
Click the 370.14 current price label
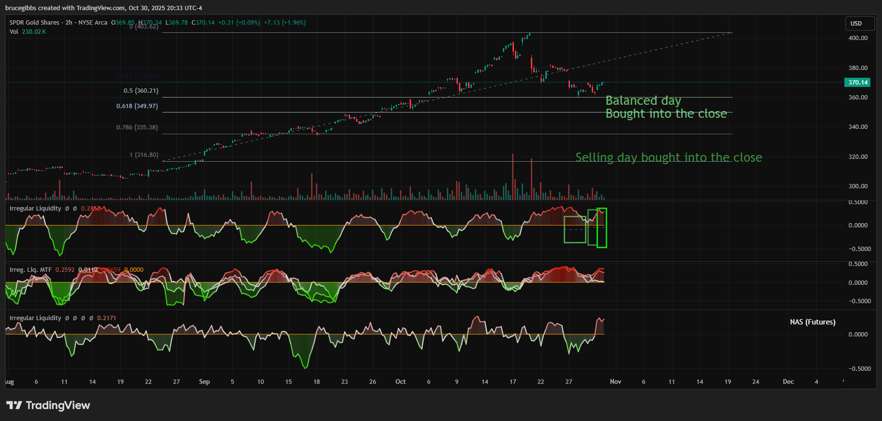857,83
